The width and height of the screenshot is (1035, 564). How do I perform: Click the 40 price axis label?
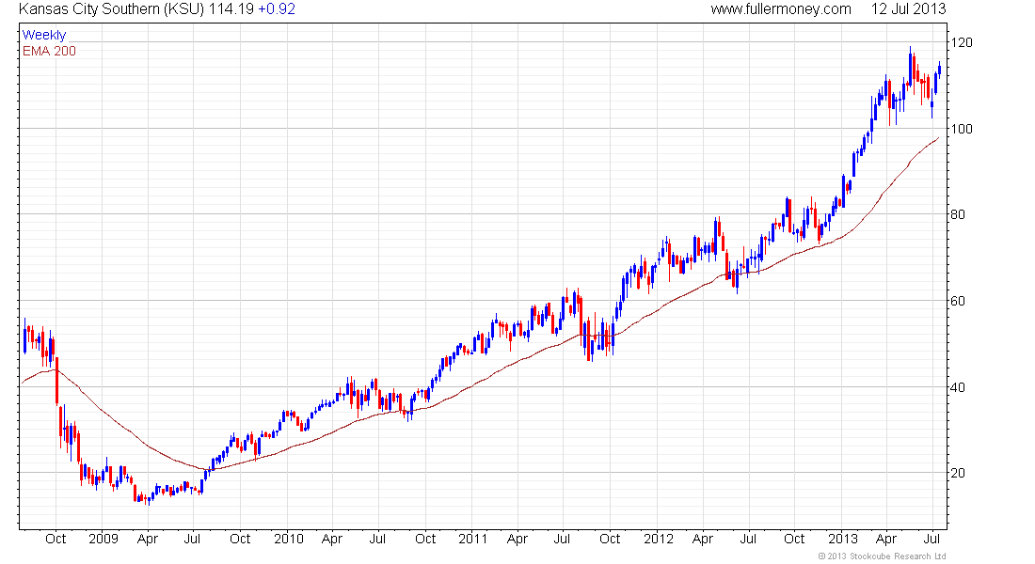tap(958, 387)
